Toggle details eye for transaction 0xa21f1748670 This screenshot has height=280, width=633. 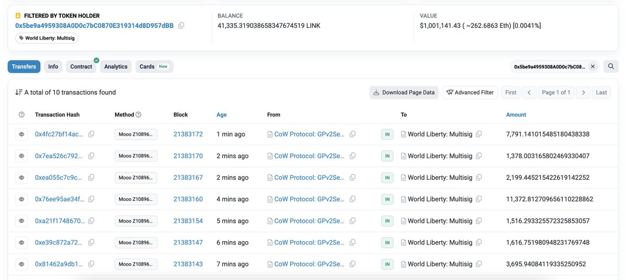coord(22,221)
